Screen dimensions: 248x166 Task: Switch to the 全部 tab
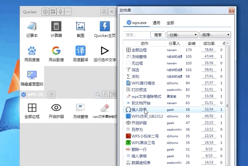tap(170, 23)
